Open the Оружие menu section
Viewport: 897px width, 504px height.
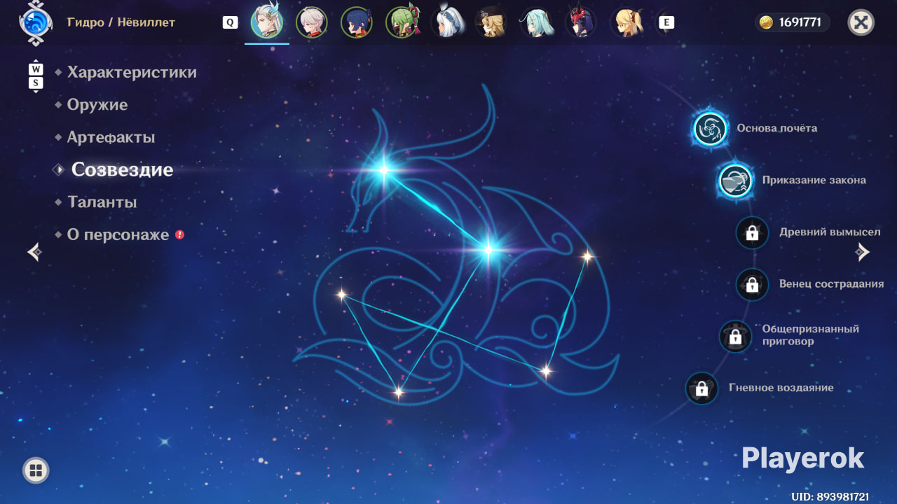[97, 105]
